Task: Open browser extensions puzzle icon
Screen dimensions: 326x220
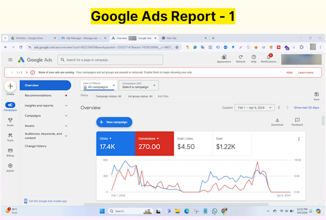Action: pos(302,47)
